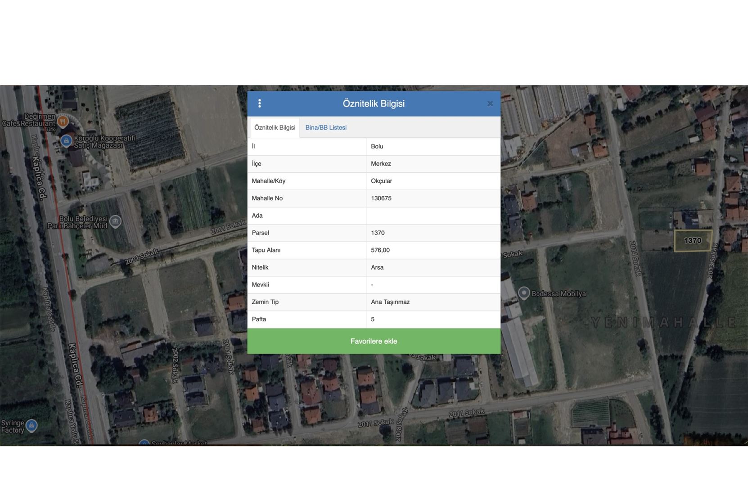Open the three-dot menu in dialog header
This screenshot has width=748, height=486.
click(260, 103)
